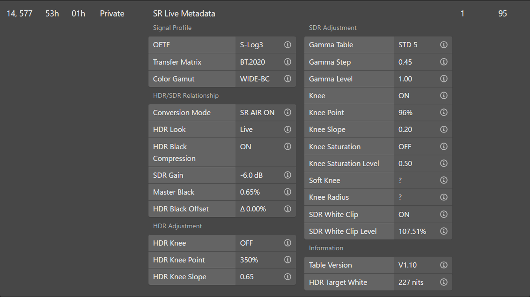Image resolution: width=530 pixels, height=297 pixels.
Task: Click the 14, 577 value in header
Action: 20,13
